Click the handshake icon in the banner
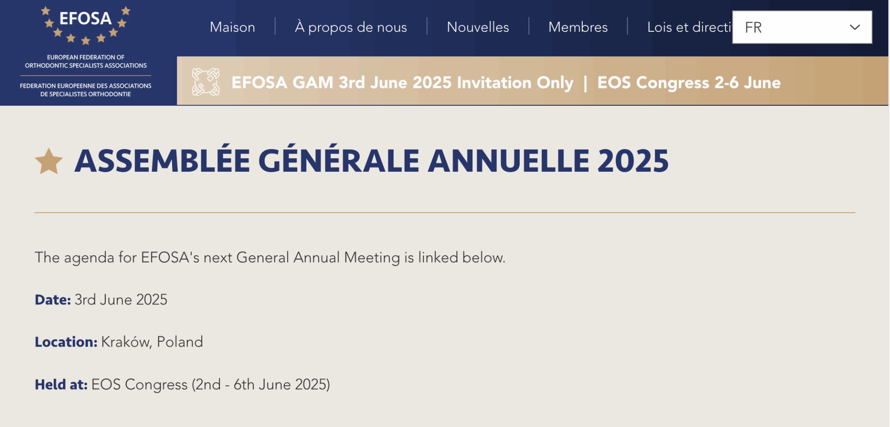The width and height of the screenshot is (890, 427). (206, 82)
